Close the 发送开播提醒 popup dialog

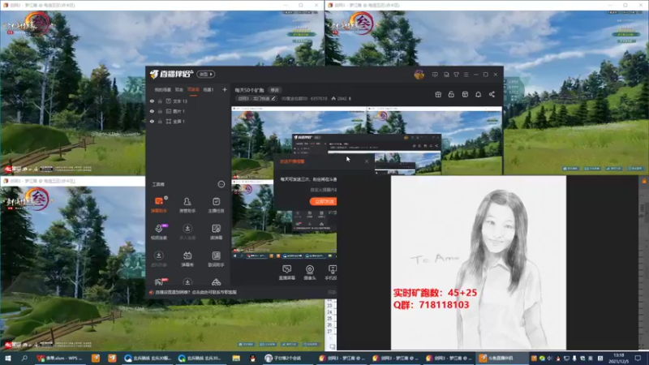click(x=367, y=161)
